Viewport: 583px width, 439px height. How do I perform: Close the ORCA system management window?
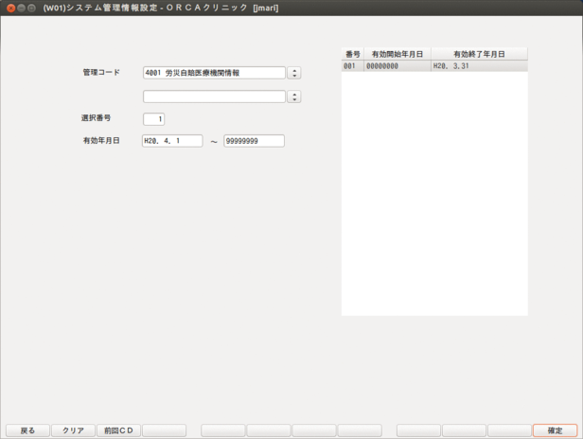click(x=10, y=8)
